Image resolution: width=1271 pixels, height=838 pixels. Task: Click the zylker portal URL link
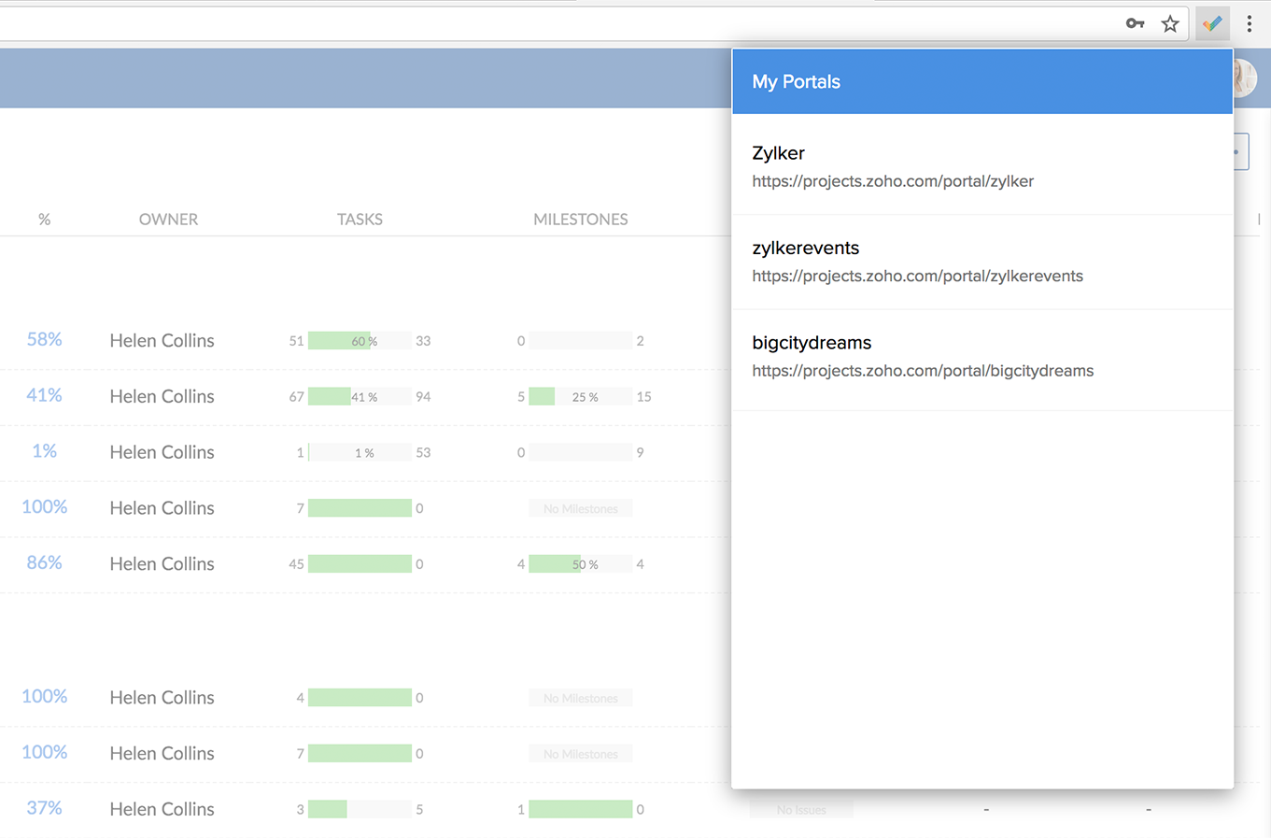[x=893, y=181]
